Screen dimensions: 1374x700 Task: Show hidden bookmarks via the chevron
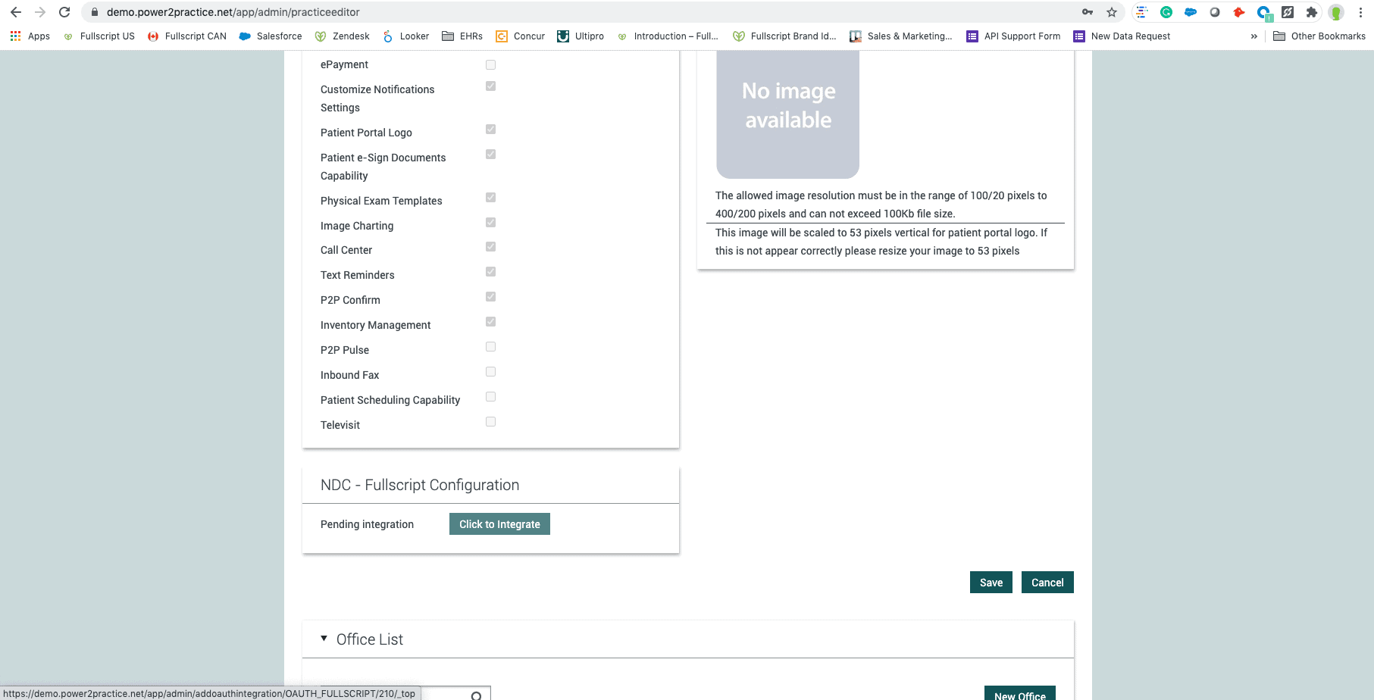pyautogui.click(x=1254, y=36)
